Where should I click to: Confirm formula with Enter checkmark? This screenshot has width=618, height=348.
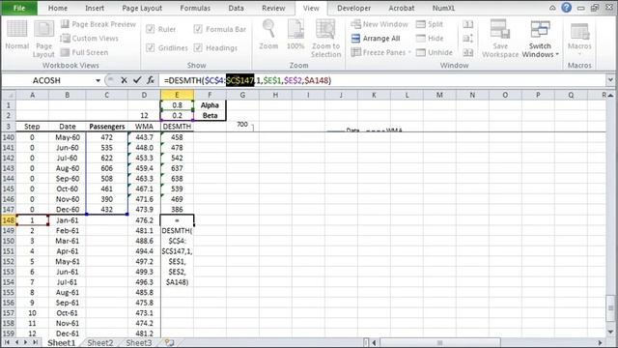coord(137,80)
